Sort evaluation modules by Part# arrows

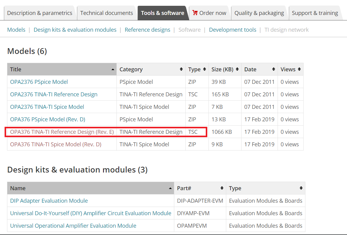click(x=222, y=188)
